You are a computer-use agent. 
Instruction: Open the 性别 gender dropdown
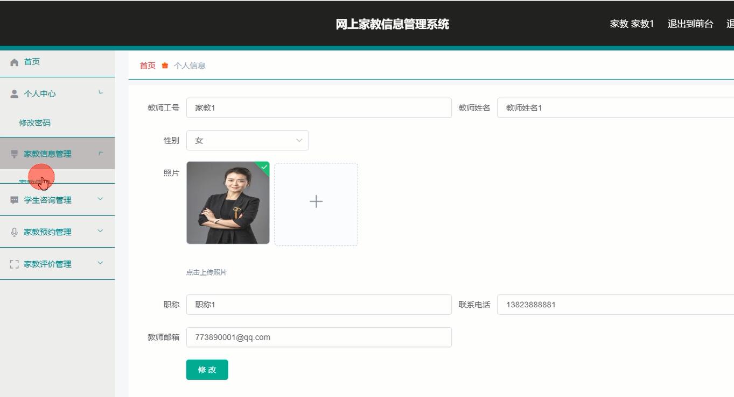click(247, 141)
